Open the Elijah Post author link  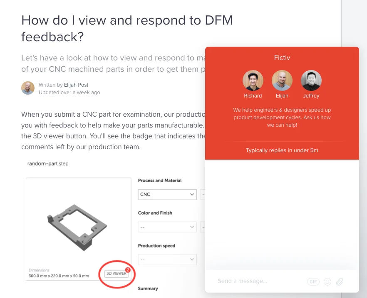pyautogui.click(x=76, y=85)
